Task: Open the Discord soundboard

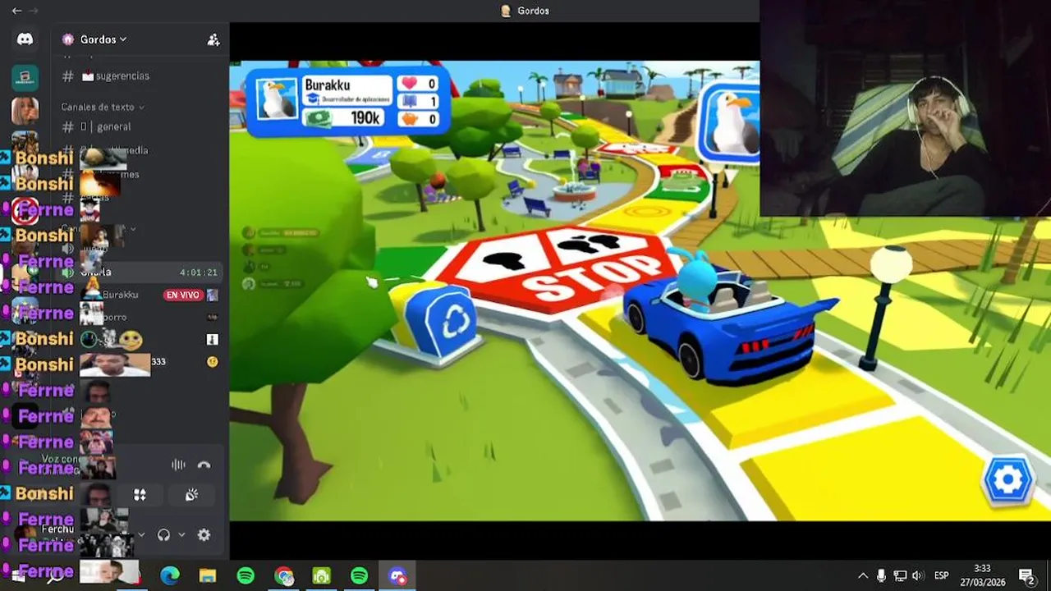Action: (x=191, y=495)
